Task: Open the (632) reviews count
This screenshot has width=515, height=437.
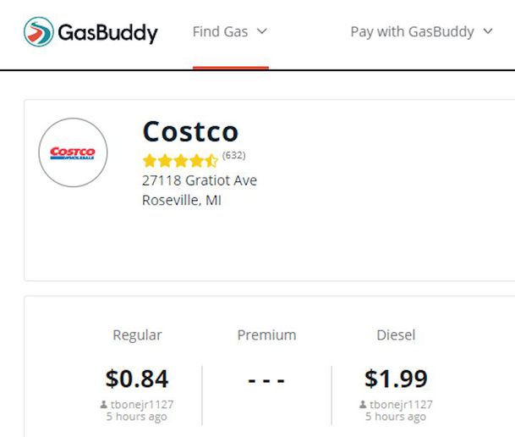Action: click(x=234, y=155)
